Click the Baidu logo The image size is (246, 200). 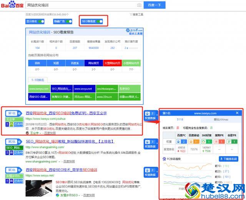coord(12,5)
